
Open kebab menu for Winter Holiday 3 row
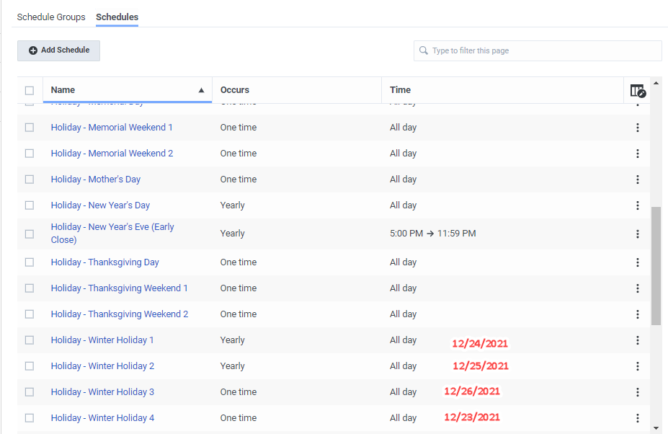point(637,392)
